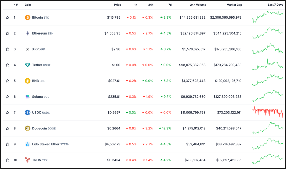Sort by the 24h Volume column header
Image resolution: width=286 pixels, height=169 pixels.
point(198,5)
